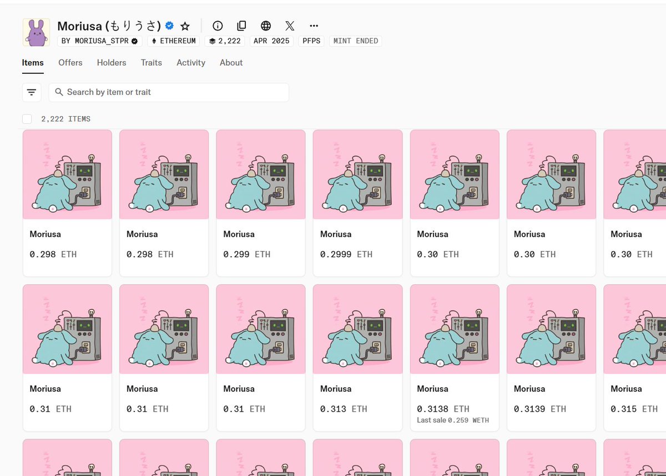Open thumbnail of item priced 0.3138 ETH
Viewport: 666px width, 476px height.
[455, 329]
